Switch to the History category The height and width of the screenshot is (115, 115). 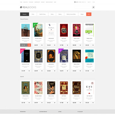click(52, 14)
